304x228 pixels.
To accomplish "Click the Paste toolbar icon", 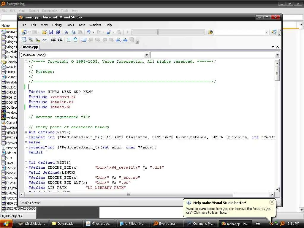I will [80, 32].
